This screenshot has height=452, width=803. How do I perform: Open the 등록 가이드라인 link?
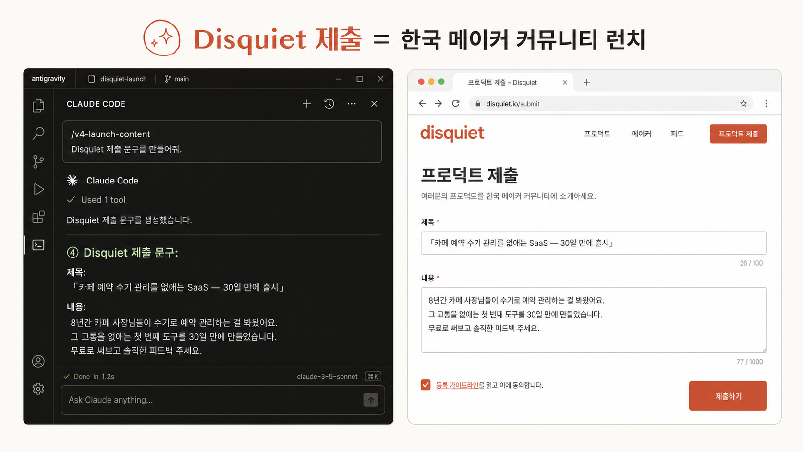point(457,385)
